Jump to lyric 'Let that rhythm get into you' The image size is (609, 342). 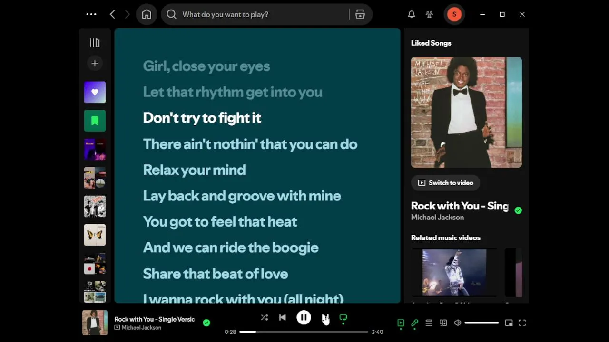point(233,92)
